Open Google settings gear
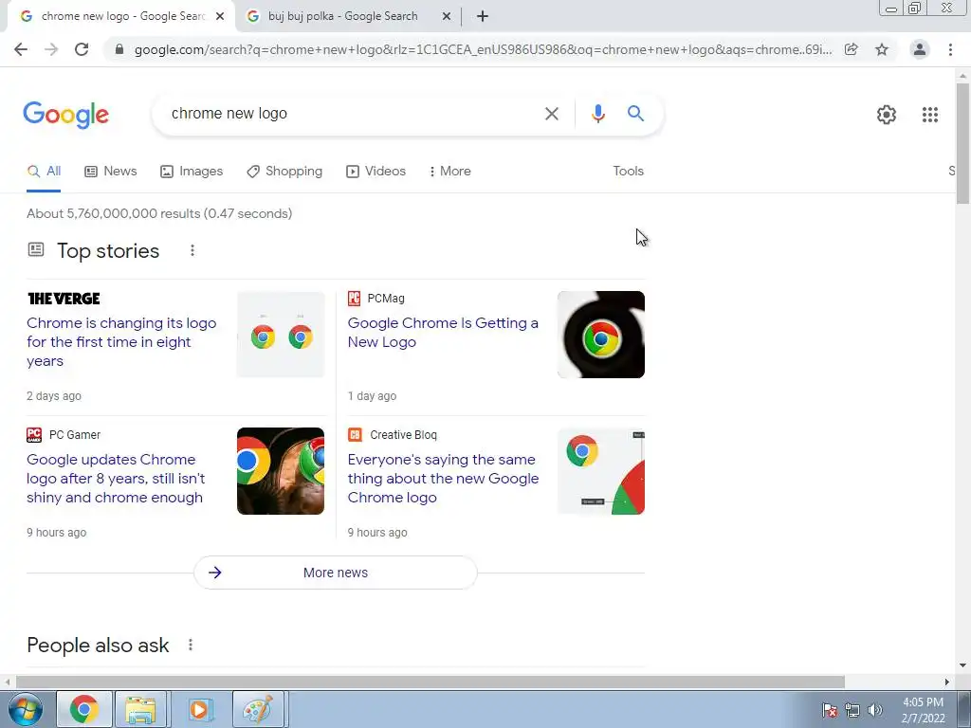This screenshot has width=971, height=728. click(887, 115)
